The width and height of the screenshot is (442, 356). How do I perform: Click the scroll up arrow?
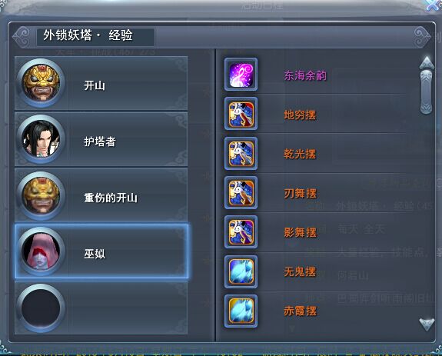click(427, 62)
